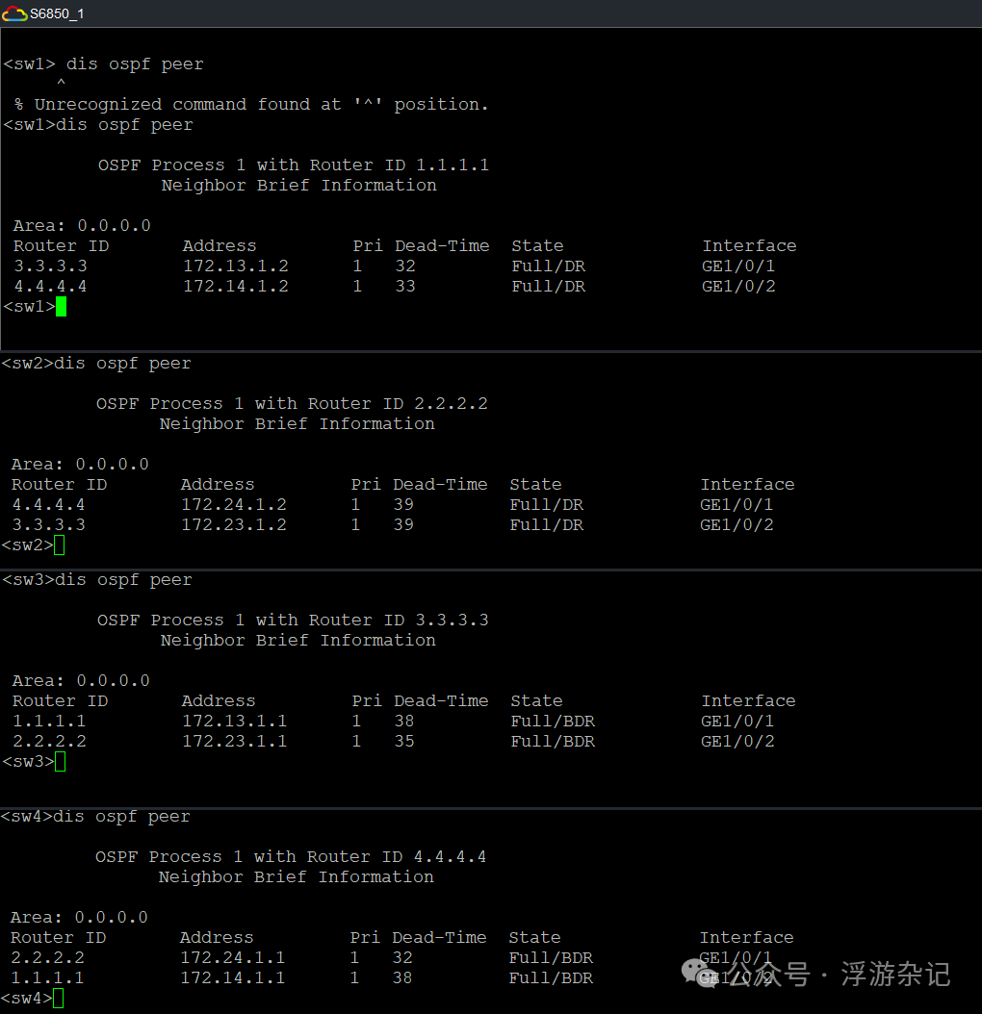Image resolution: width=982 pixels, height=1014 pixels.
Task: Click Full/BDR state for sw4 neighbor 2.2.2.2
Action: [x=551, y=958]
